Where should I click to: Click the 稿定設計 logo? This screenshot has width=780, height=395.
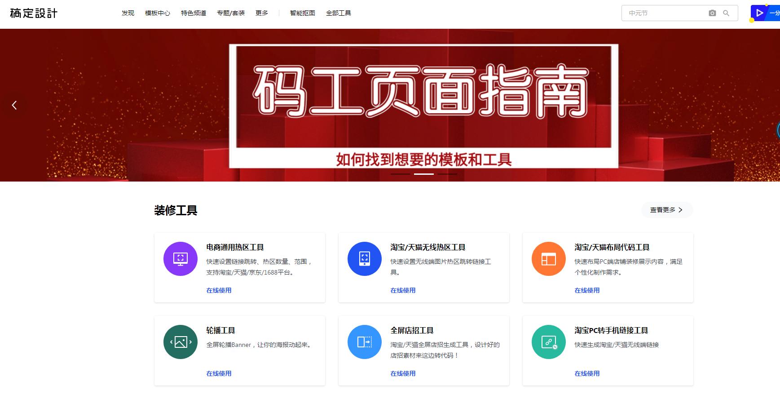point(34,13)
